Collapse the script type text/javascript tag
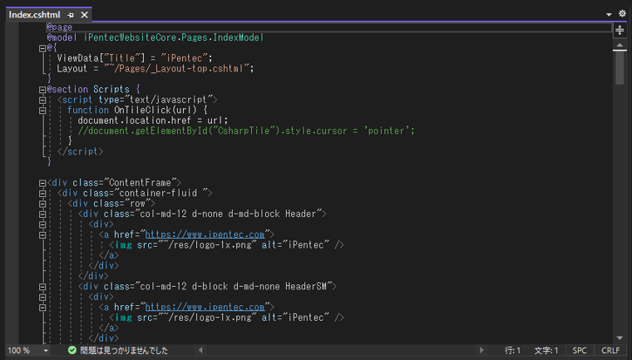The image size is (632, 360). tap(42, 100)
